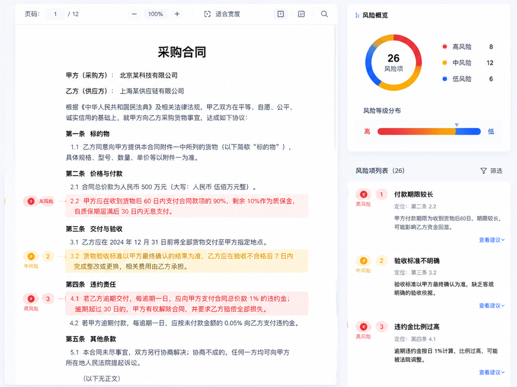Screen dimensions: 517x387
Task: Select the highlighted clause 3.2 text
Action: tap(187, 261)
